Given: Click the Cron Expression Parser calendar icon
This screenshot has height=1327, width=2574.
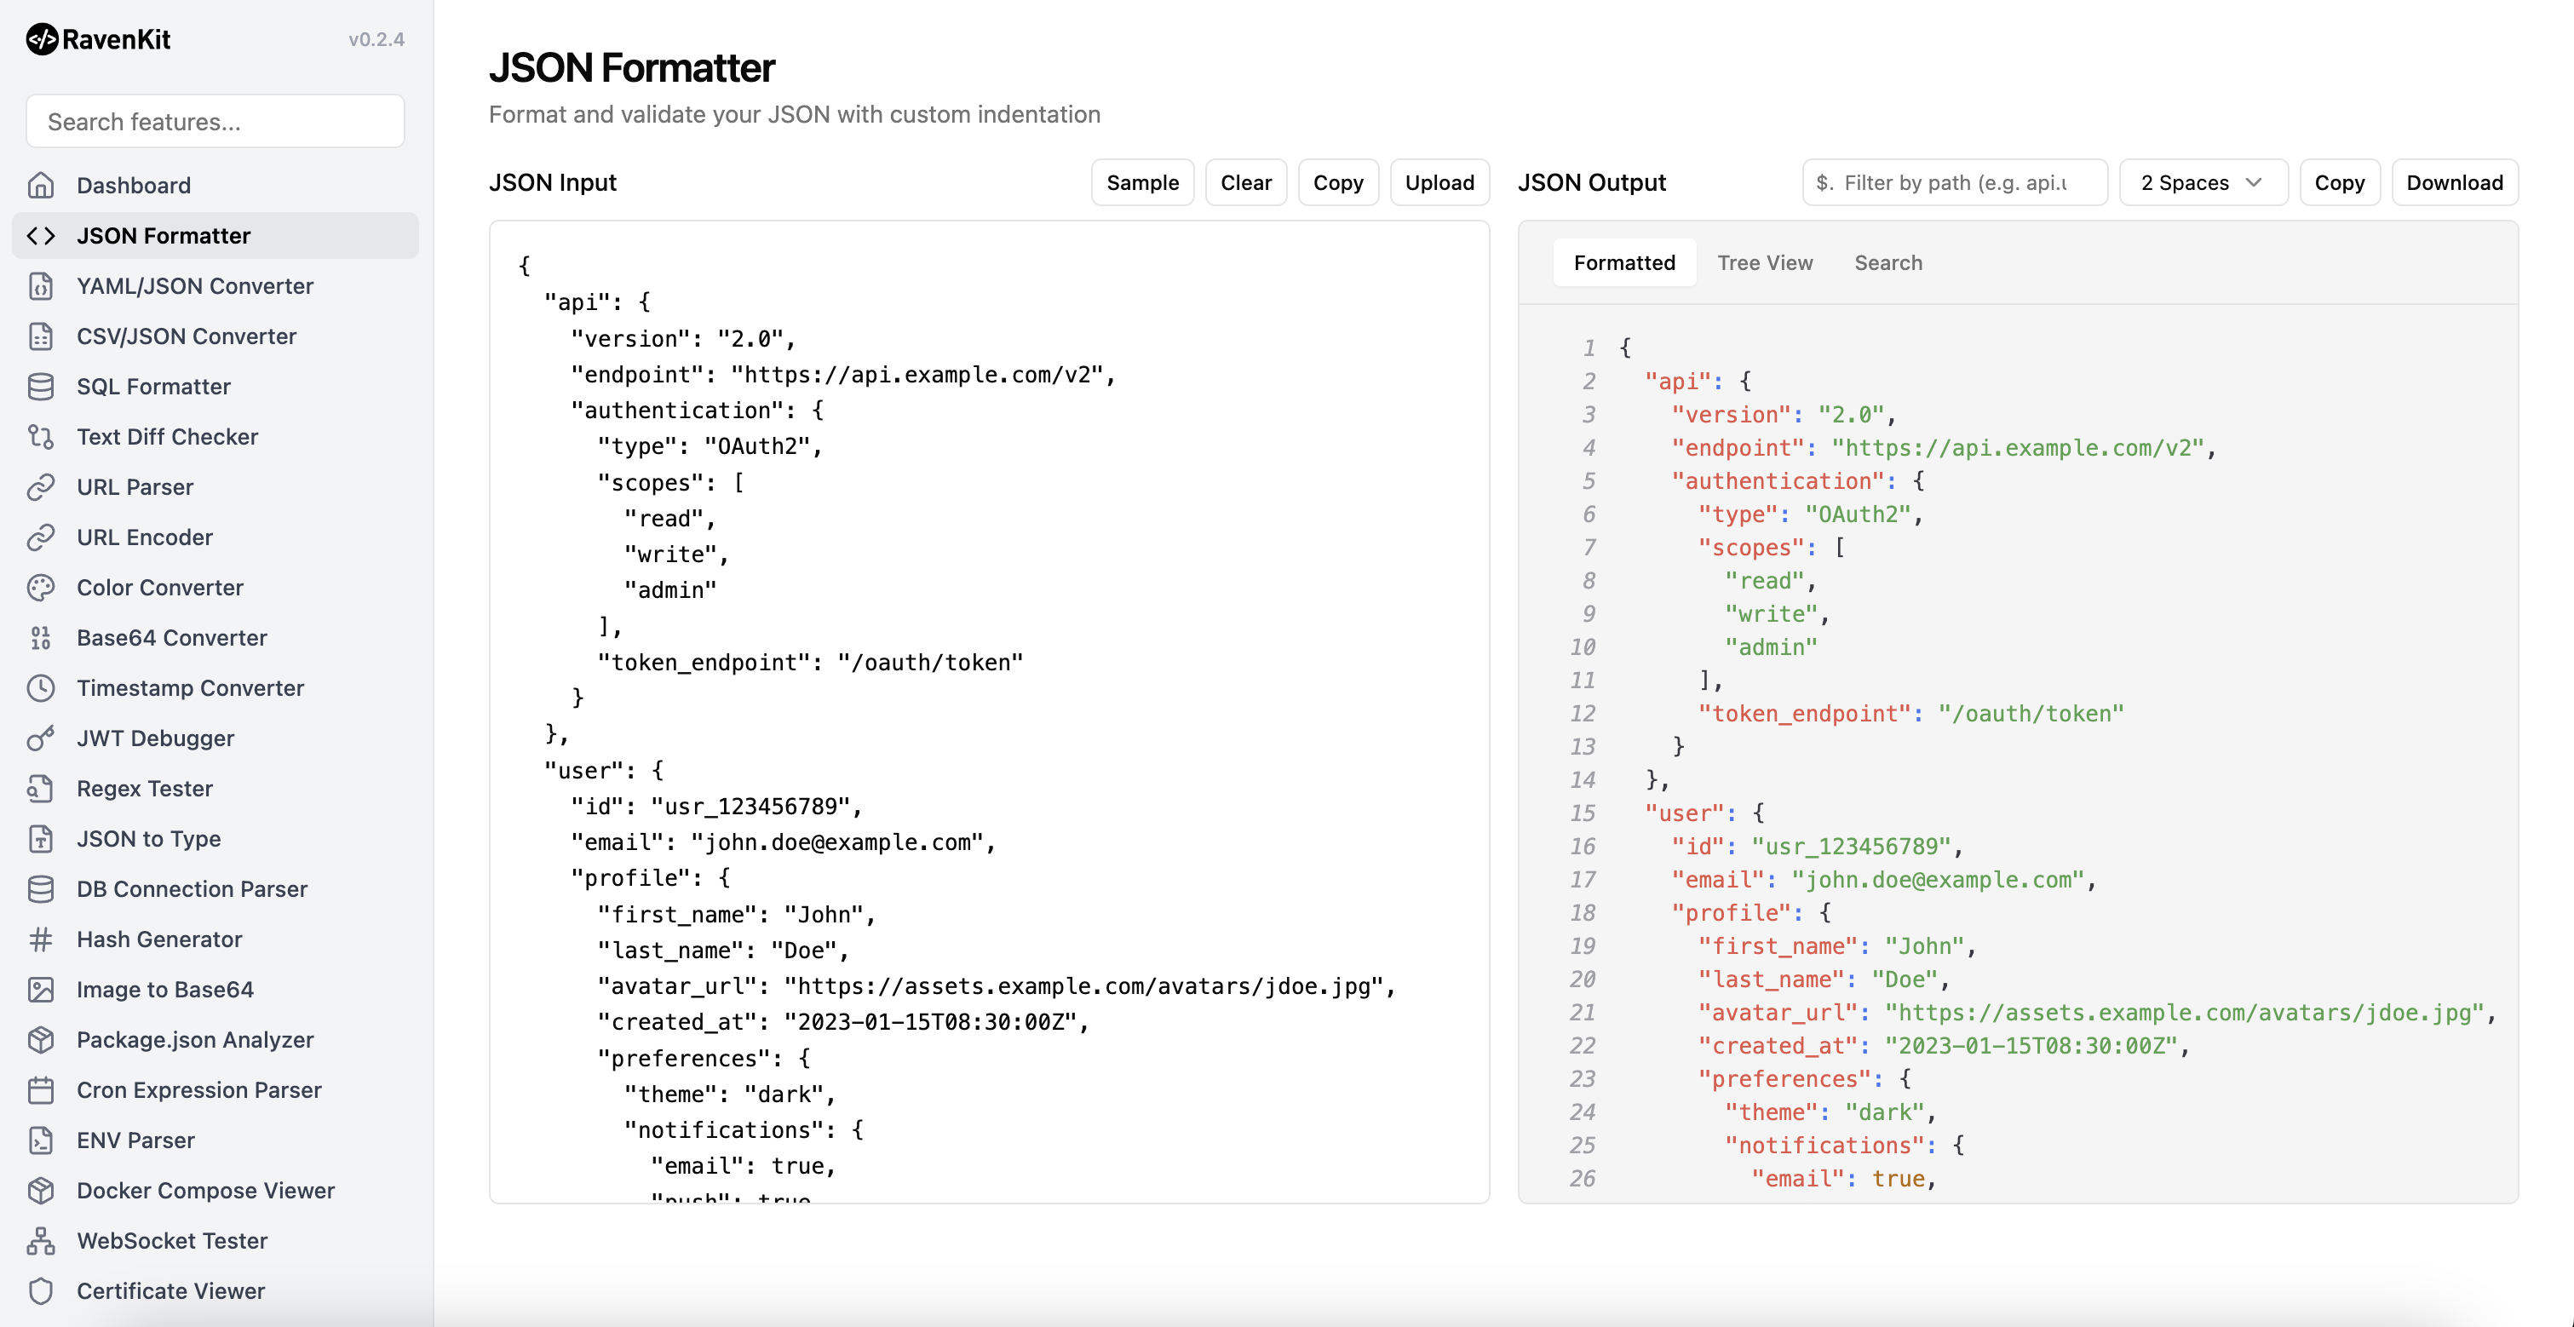Looking at the screenshot, I should (x=41, y=1090).
